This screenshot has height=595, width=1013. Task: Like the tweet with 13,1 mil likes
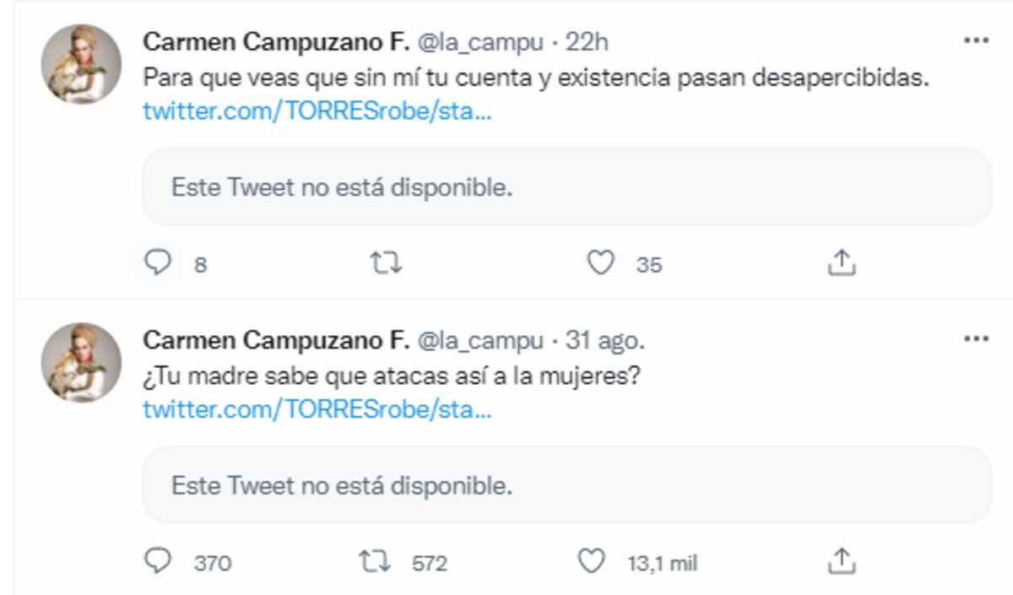tap(592, 561)
